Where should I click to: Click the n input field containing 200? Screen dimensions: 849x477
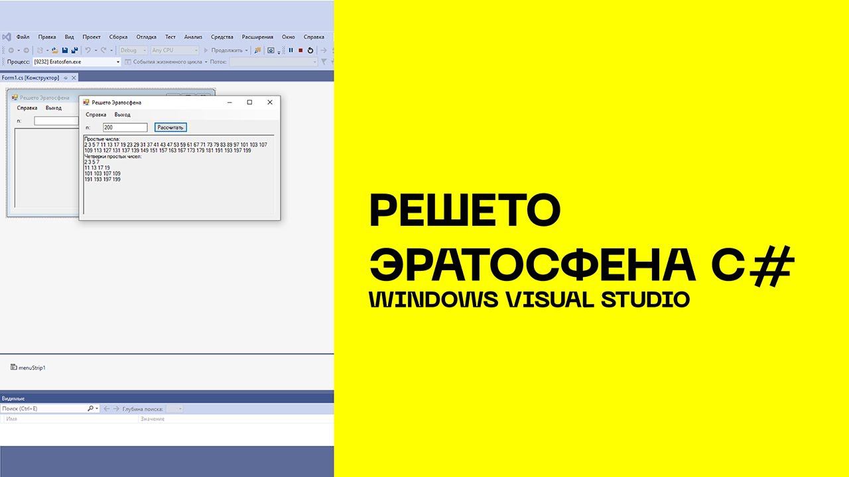coord(125,127)
